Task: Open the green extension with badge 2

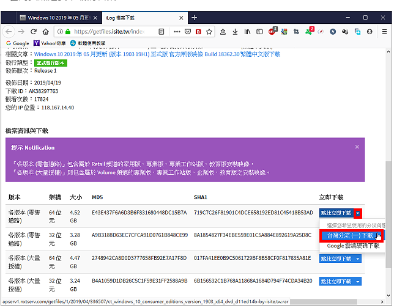Action: coord(310,31)
